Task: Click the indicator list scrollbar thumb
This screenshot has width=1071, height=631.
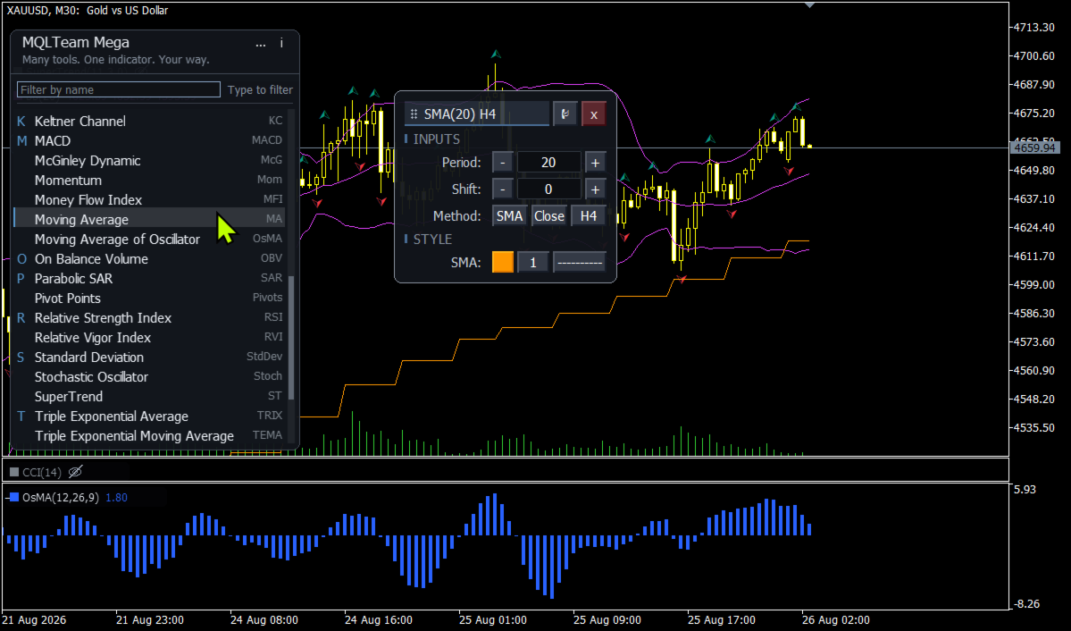Action: click(x=292, y=338)
